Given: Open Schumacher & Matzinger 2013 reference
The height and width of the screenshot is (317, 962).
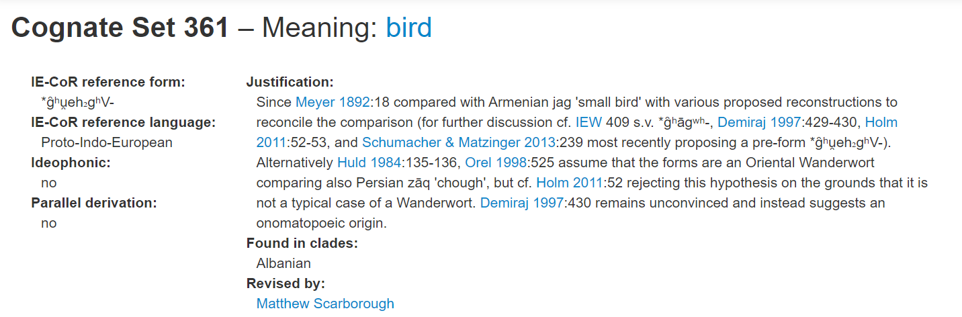Looking at the screenshot, I should (x=459, y=142).
